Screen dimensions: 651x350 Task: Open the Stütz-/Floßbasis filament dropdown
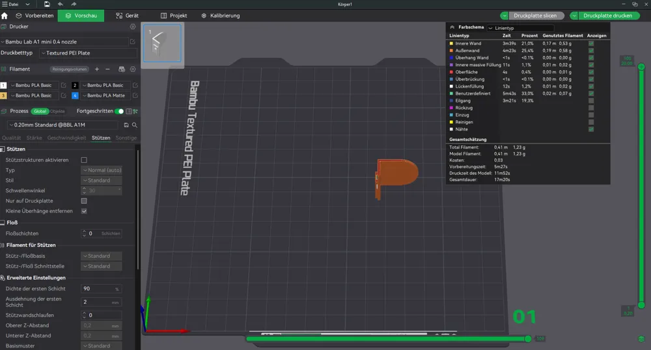tap(102, 256)
